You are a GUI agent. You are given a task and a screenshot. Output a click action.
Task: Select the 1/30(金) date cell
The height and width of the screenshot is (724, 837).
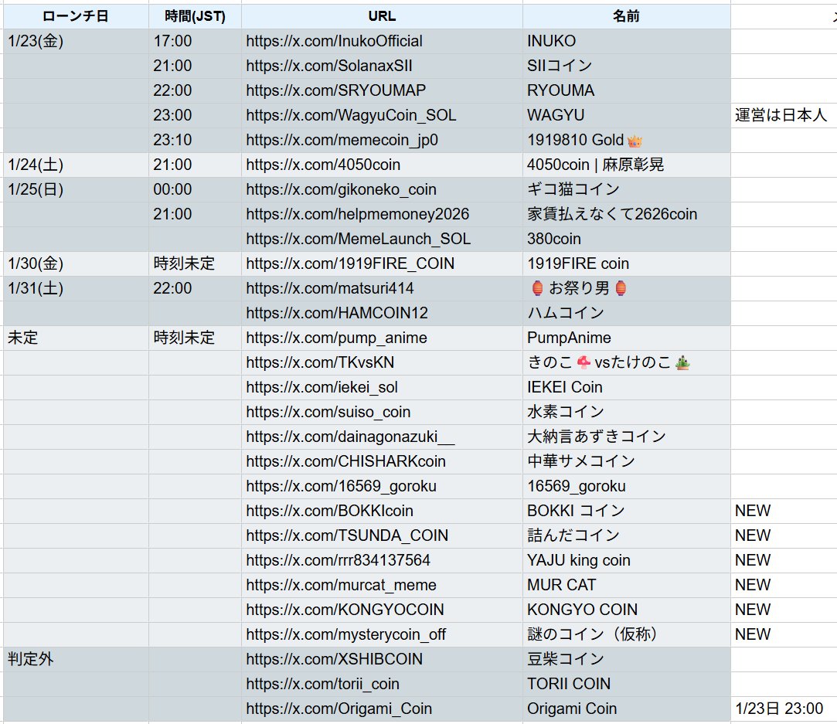pyautogui.click(x=76, y=263)
